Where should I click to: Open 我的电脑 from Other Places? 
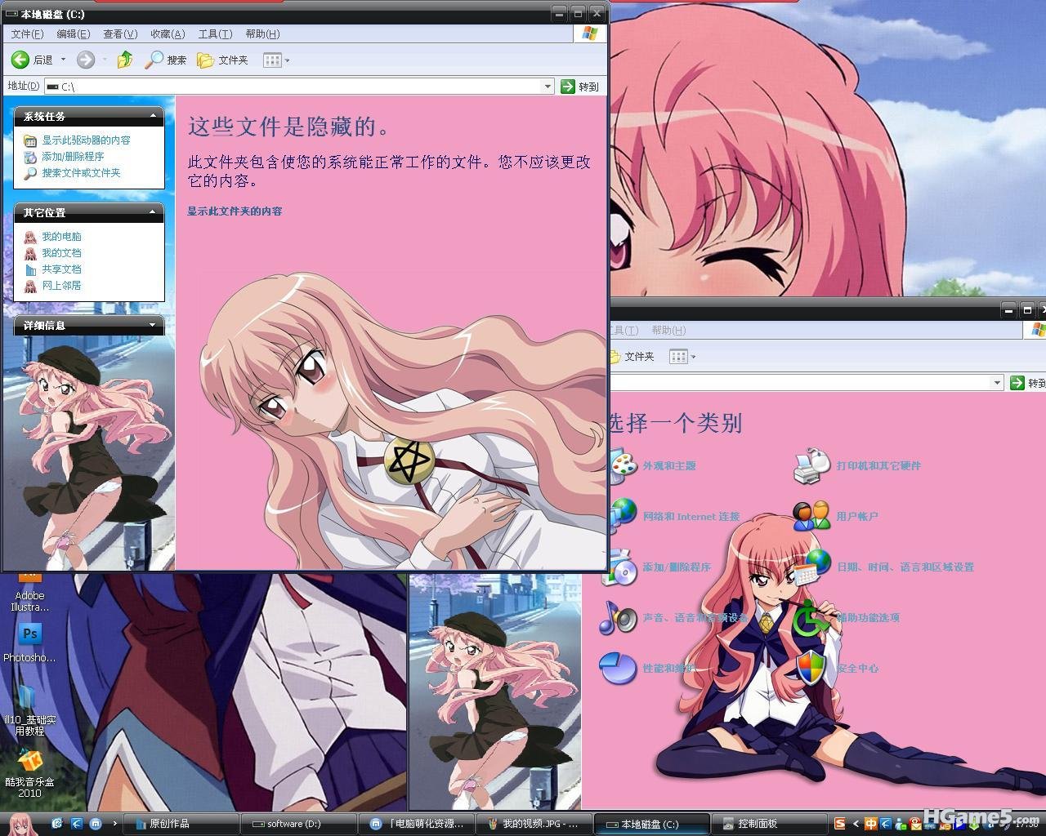pos(61,237)
